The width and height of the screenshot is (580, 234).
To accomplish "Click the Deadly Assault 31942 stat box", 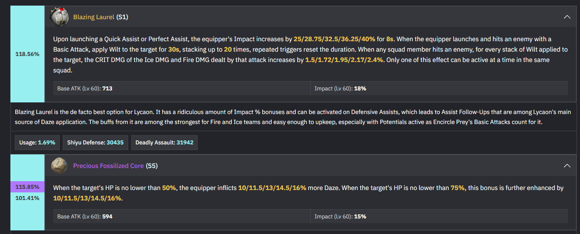I will point(165,142).
